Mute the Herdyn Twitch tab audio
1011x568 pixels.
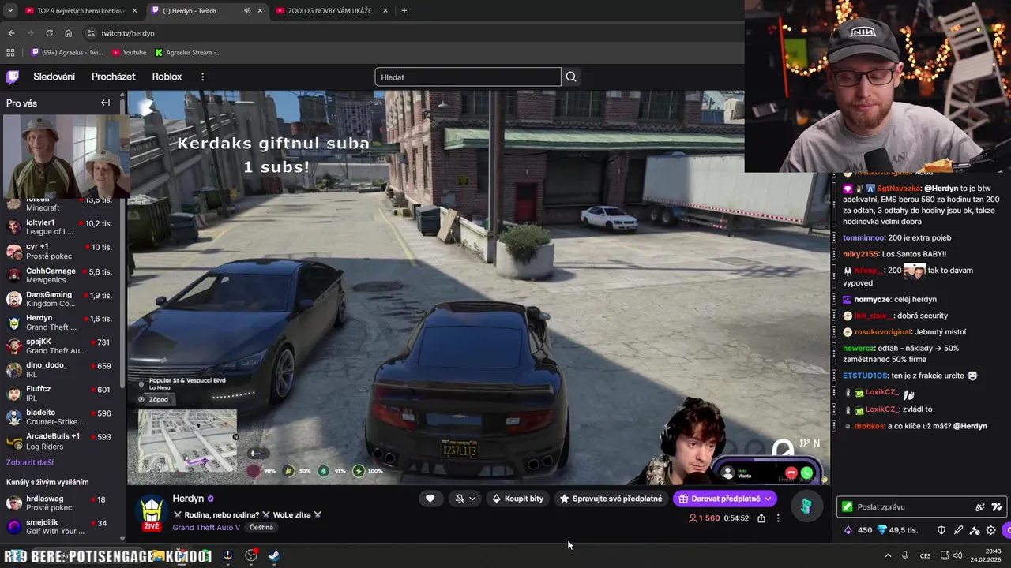tap(247, 10)
